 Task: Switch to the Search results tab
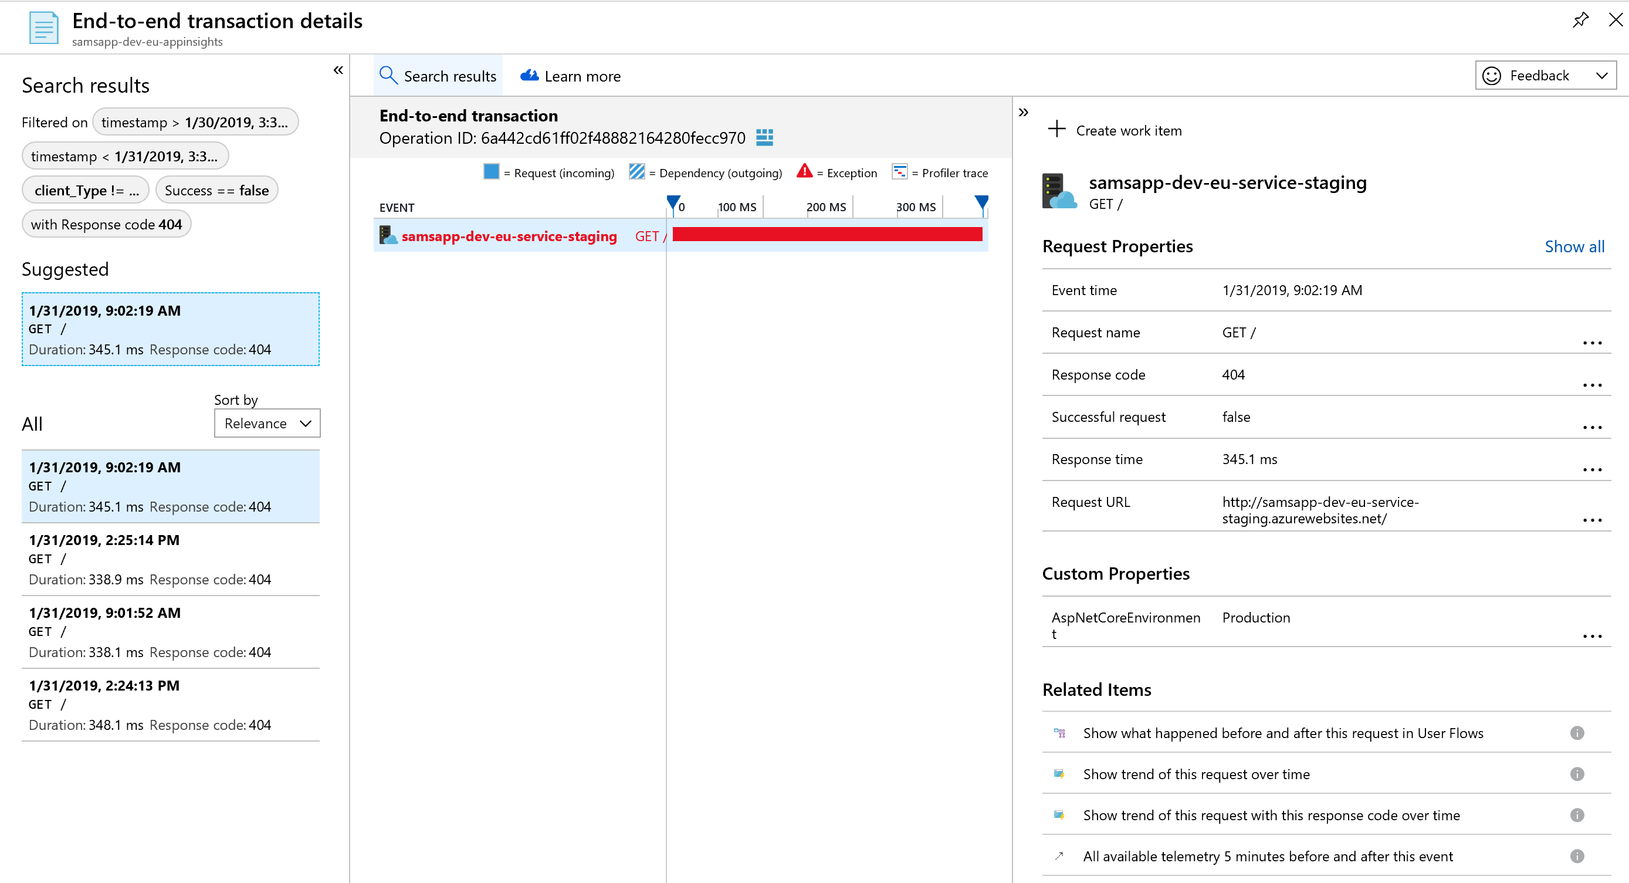coord(438,76)
